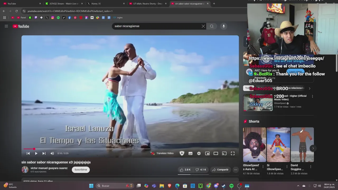Go to the previous video
Image resolution: width=338 pixels, height=190 pixels.
click(x=28, y=153)
